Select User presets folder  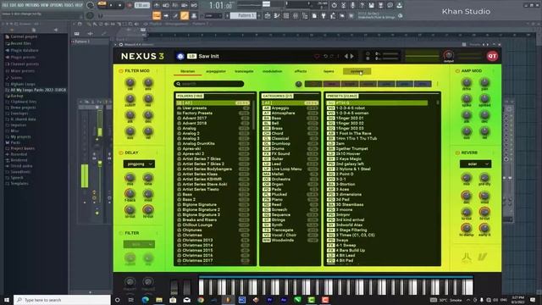[x=213, y=108]
